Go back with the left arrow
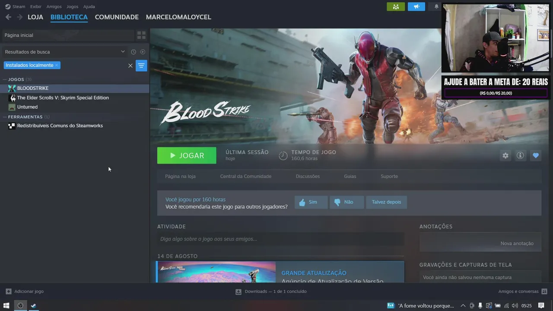This screenshot has height=311, width=553. click(x=8, y=17)
